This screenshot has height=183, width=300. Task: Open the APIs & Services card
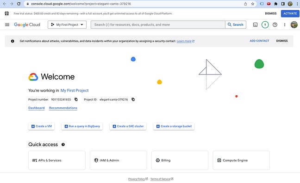coord(57,160)
